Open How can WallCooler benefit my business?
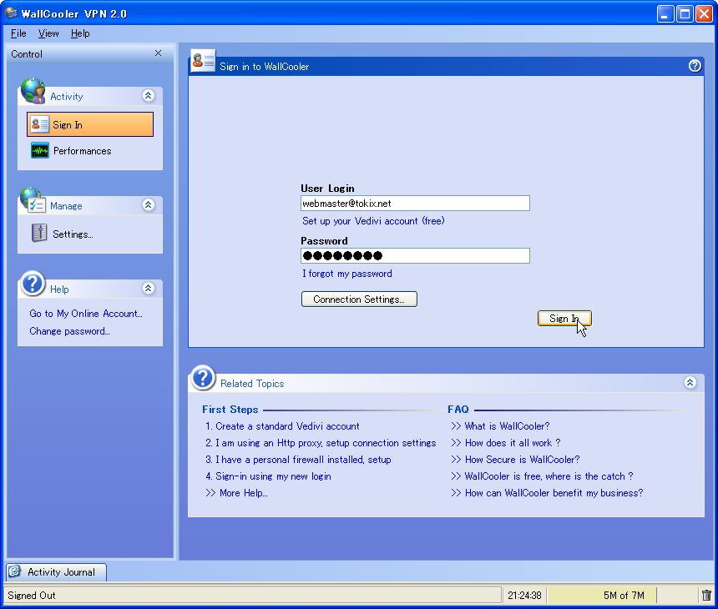718x609 pixels. click(547, 493)
